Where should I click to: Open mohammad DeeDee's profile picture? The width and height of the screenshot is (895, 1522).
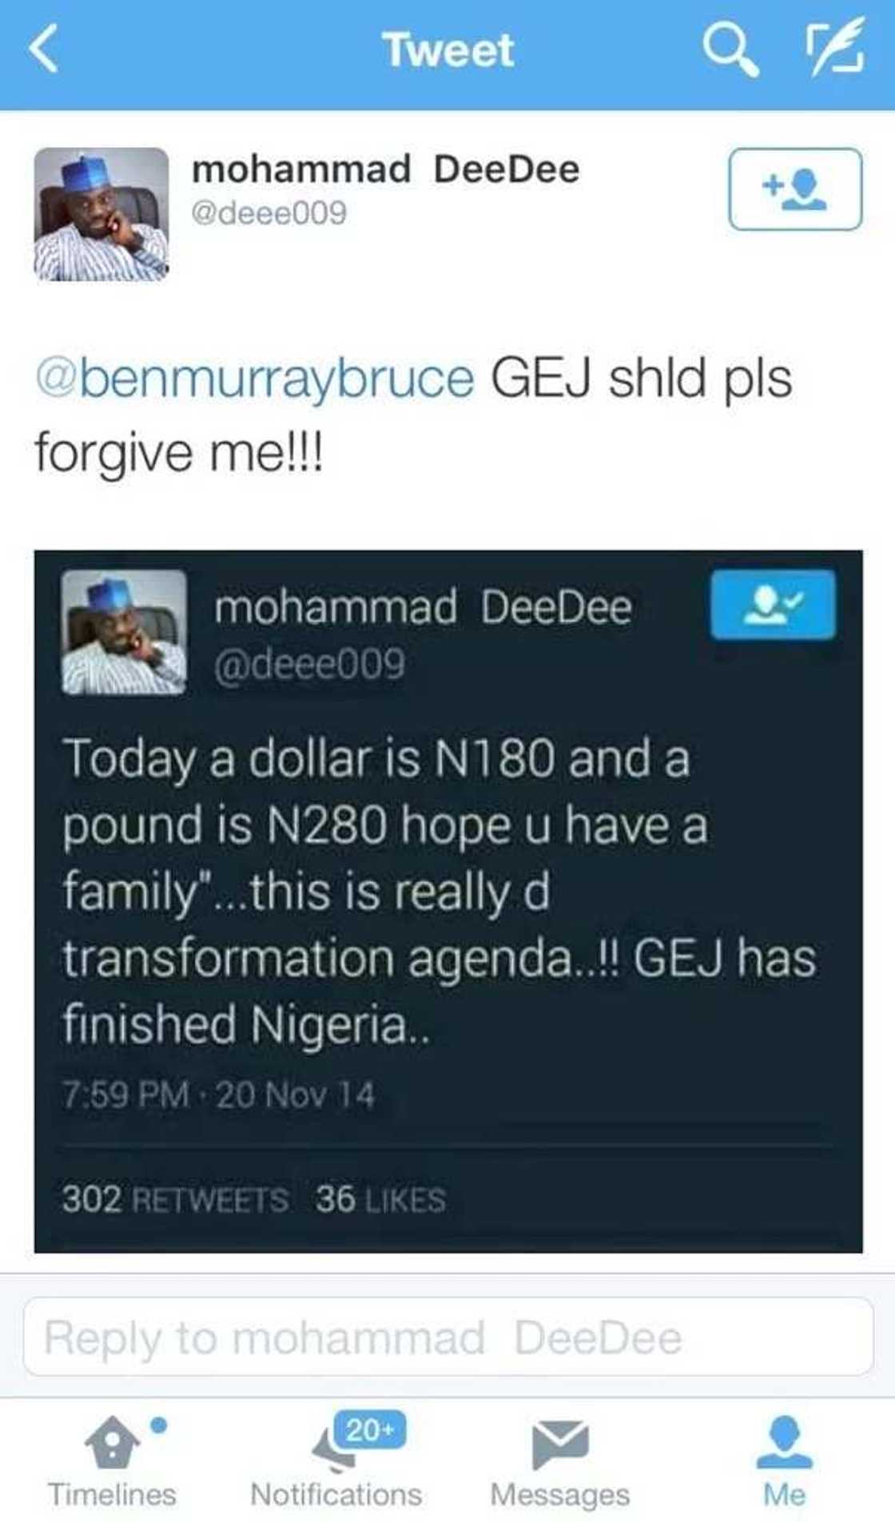tap(101, 214)
